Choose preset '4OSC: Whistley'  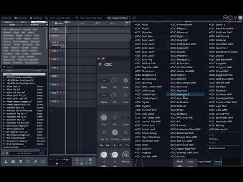click(x=217, y=125)
